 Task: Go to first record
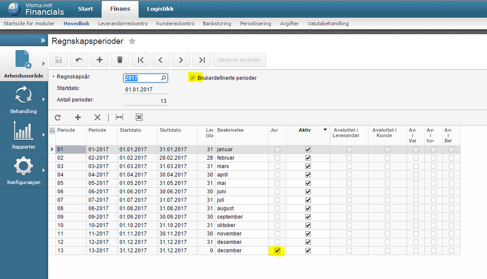pyautogui.click(x=140, y=60)
